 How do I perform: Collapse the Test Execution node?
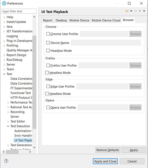(8, 126)
